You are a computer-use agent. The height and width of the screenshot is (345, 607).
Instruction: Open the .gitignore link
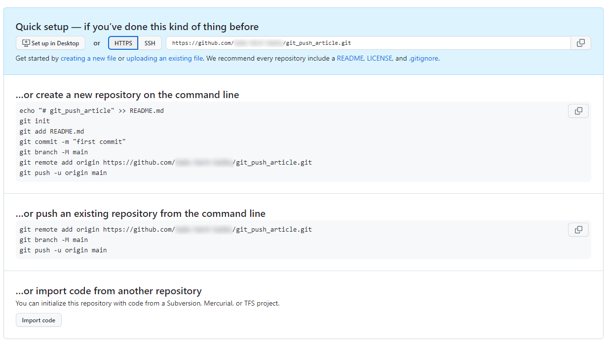tap(423, 58)
